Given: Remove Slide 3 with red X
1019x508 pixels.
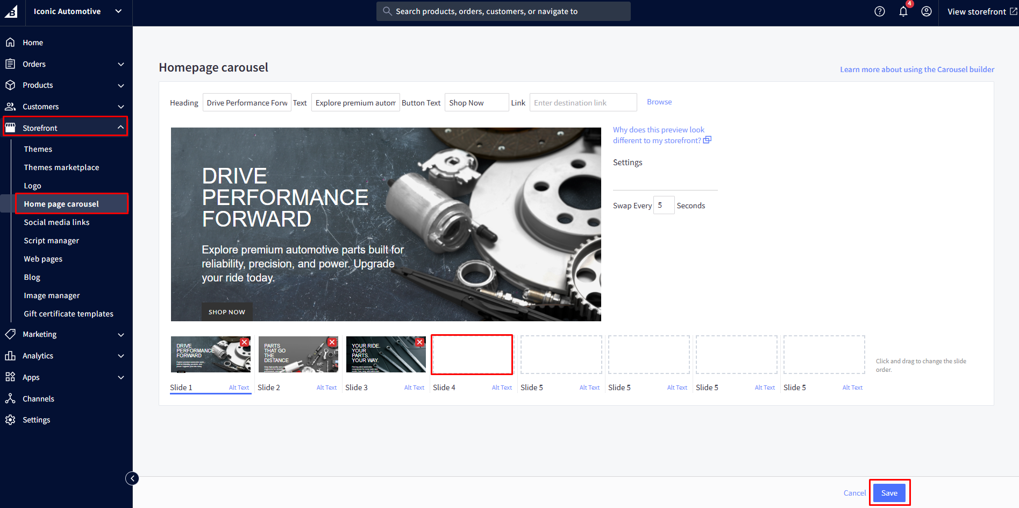Looking at the screenshot, I should [420, 342].
